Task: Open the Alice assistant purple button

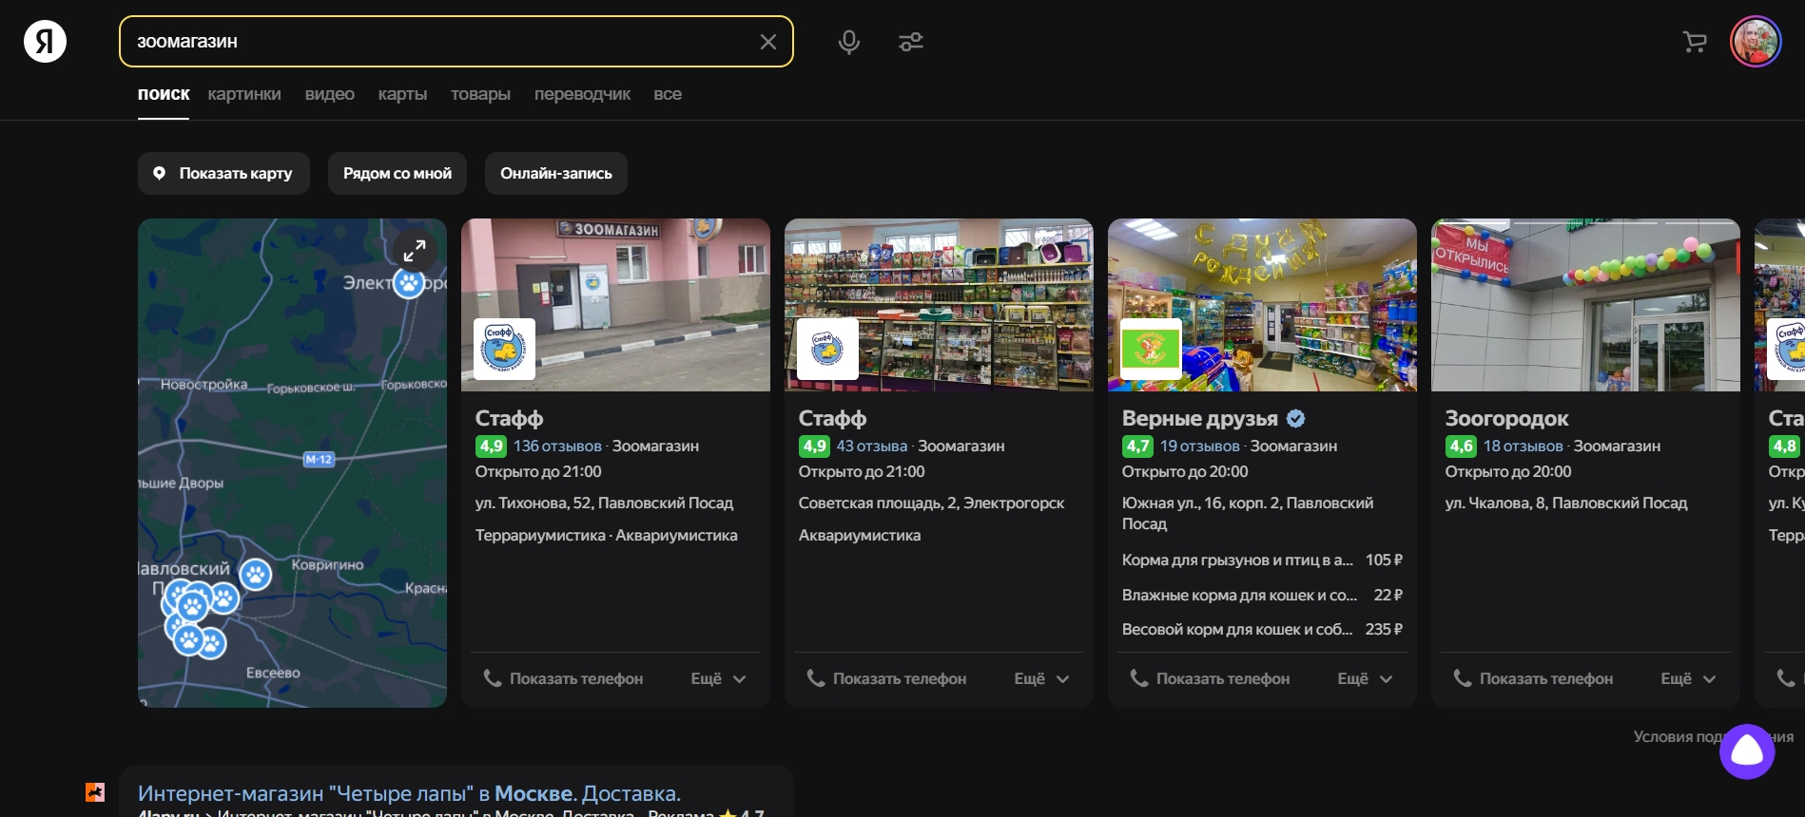Action: pyautogui.click(x=1747, y=751)
